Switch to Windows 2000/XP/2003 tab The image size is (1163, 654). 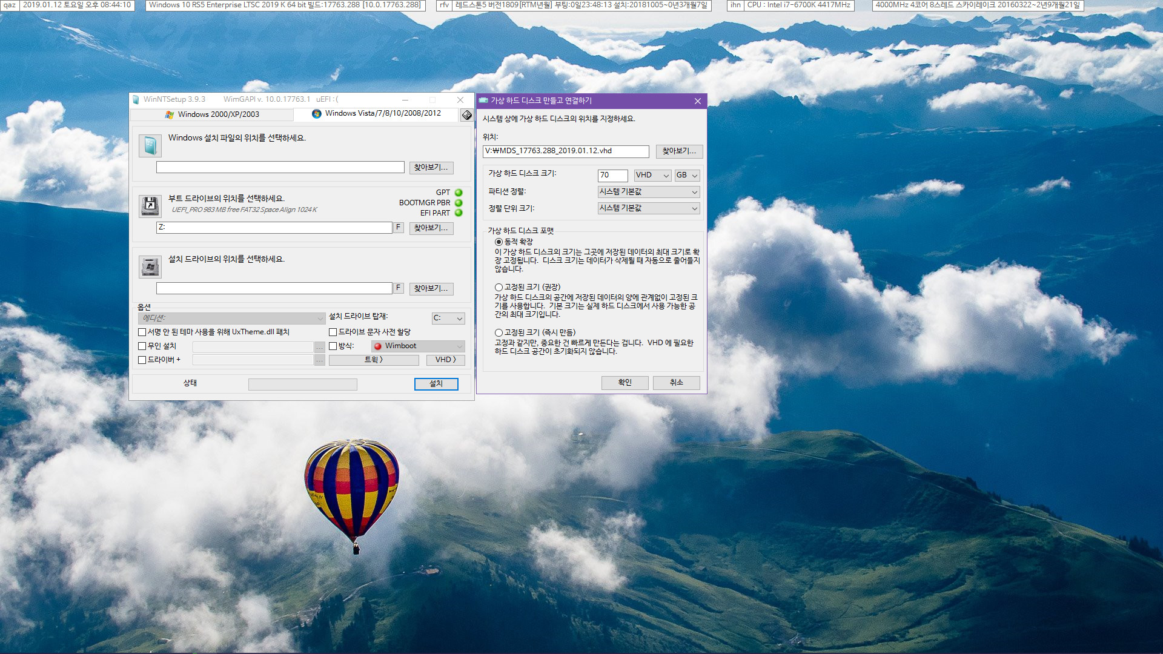212,114
